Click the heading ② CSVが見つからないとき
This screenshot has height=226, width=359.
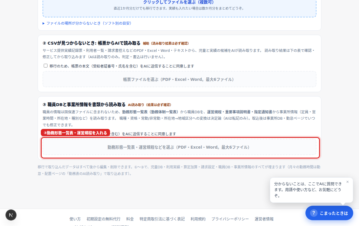click(x=91, y=43)
